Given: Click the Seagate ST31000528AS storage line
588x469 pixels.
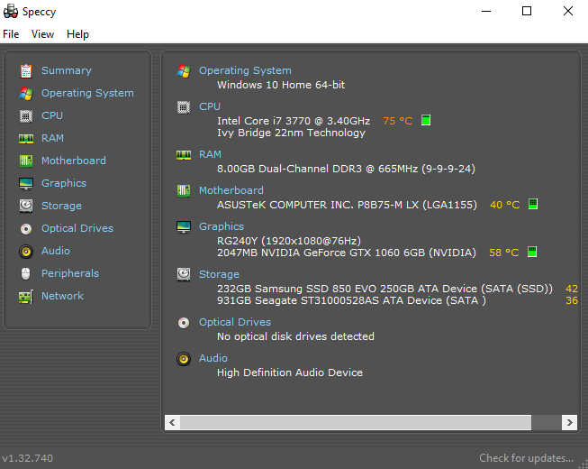Looking at the screenshot, I should pyautogui.click(x=351, y=300).
